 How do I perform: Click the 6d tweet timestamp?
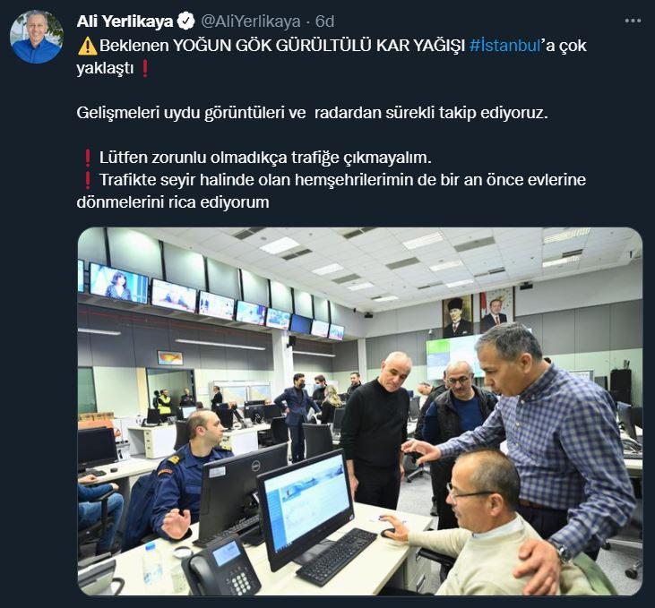[324, 21]
